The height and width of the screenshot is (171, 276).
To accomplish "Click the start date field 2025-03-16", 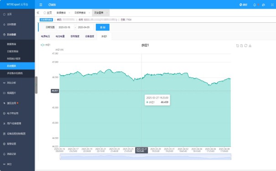I will (64, 27).
